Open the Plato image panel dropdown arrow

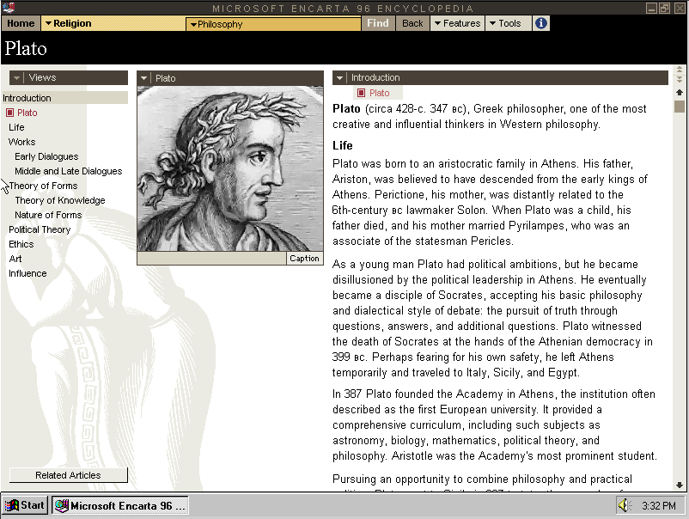tap(144, 78)
